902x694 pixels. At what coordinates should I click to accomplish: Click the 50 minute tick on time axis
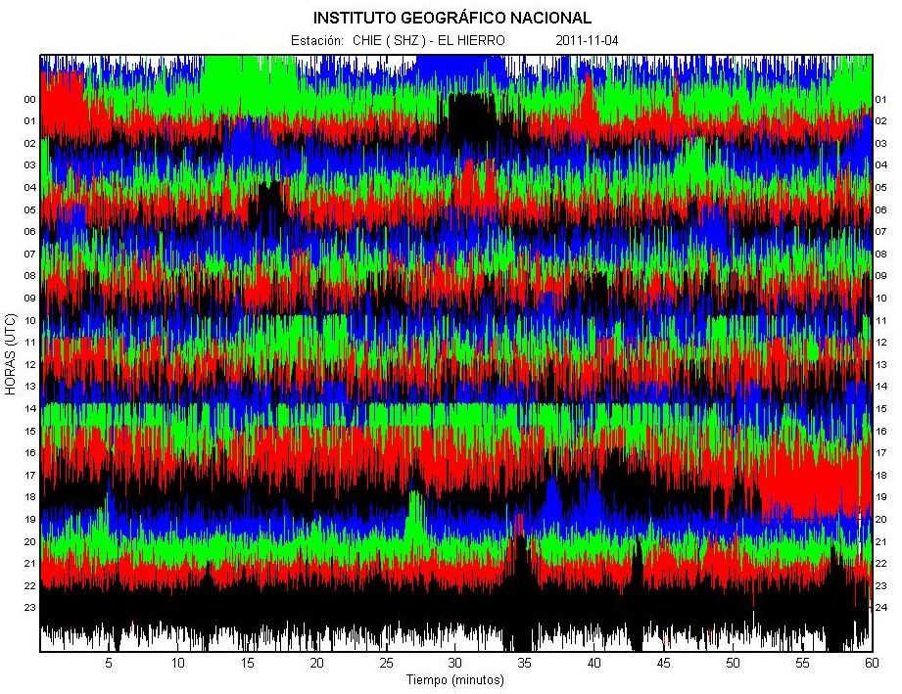coord(733,664)
